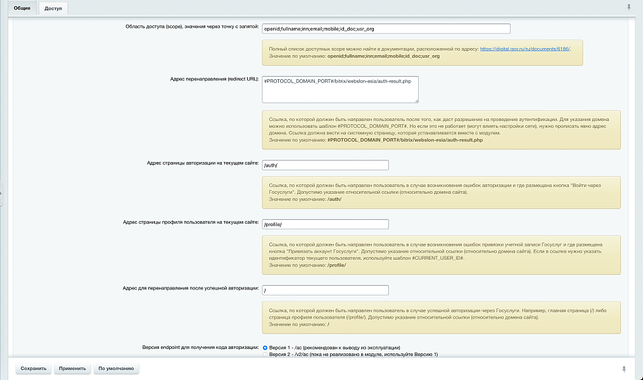This screenshot has width=643, height=380.
Task: Open the digital.gov.ru documentation link
Action: pos(525,49)
